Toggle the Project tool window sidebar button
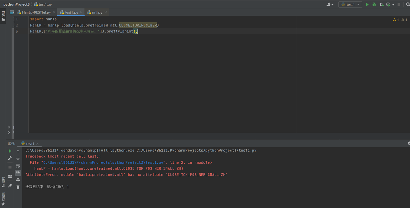 click(4, 16)
